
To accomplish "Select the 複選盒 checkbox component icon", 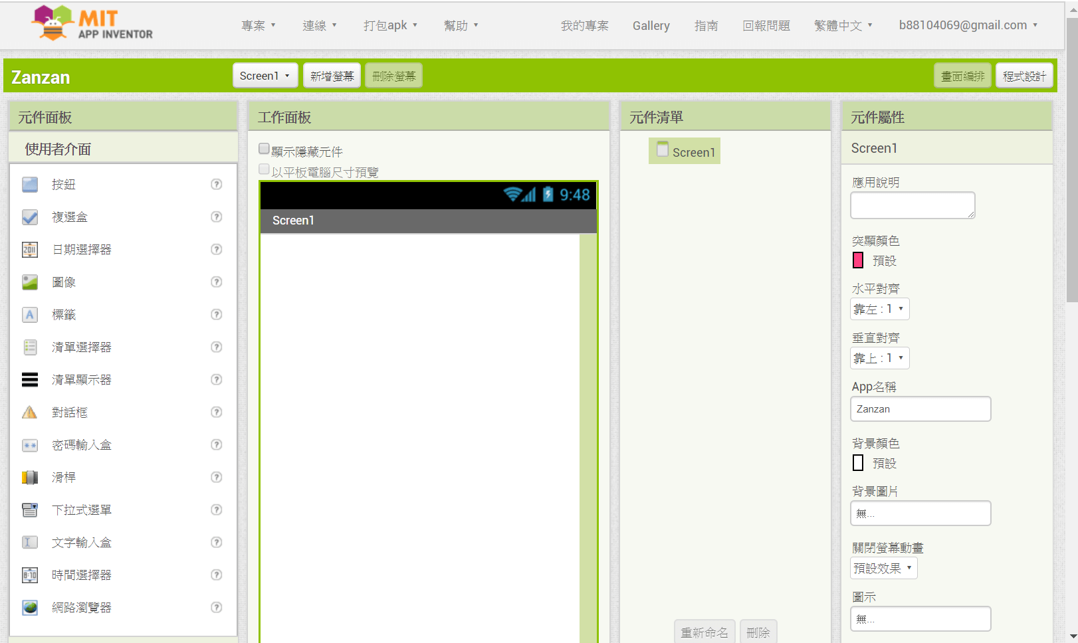I will (30, 217).
